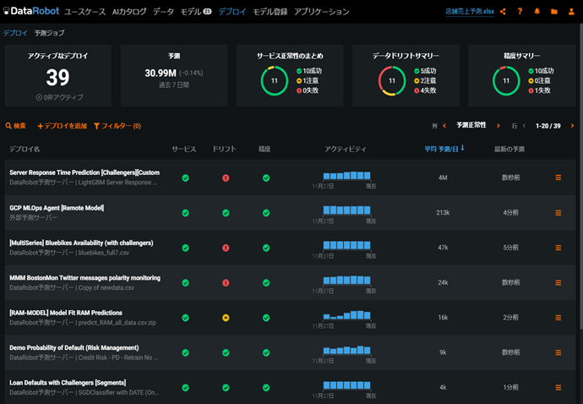Click accuracy status icon for Bluebikes row

click(x=266, y=248)
